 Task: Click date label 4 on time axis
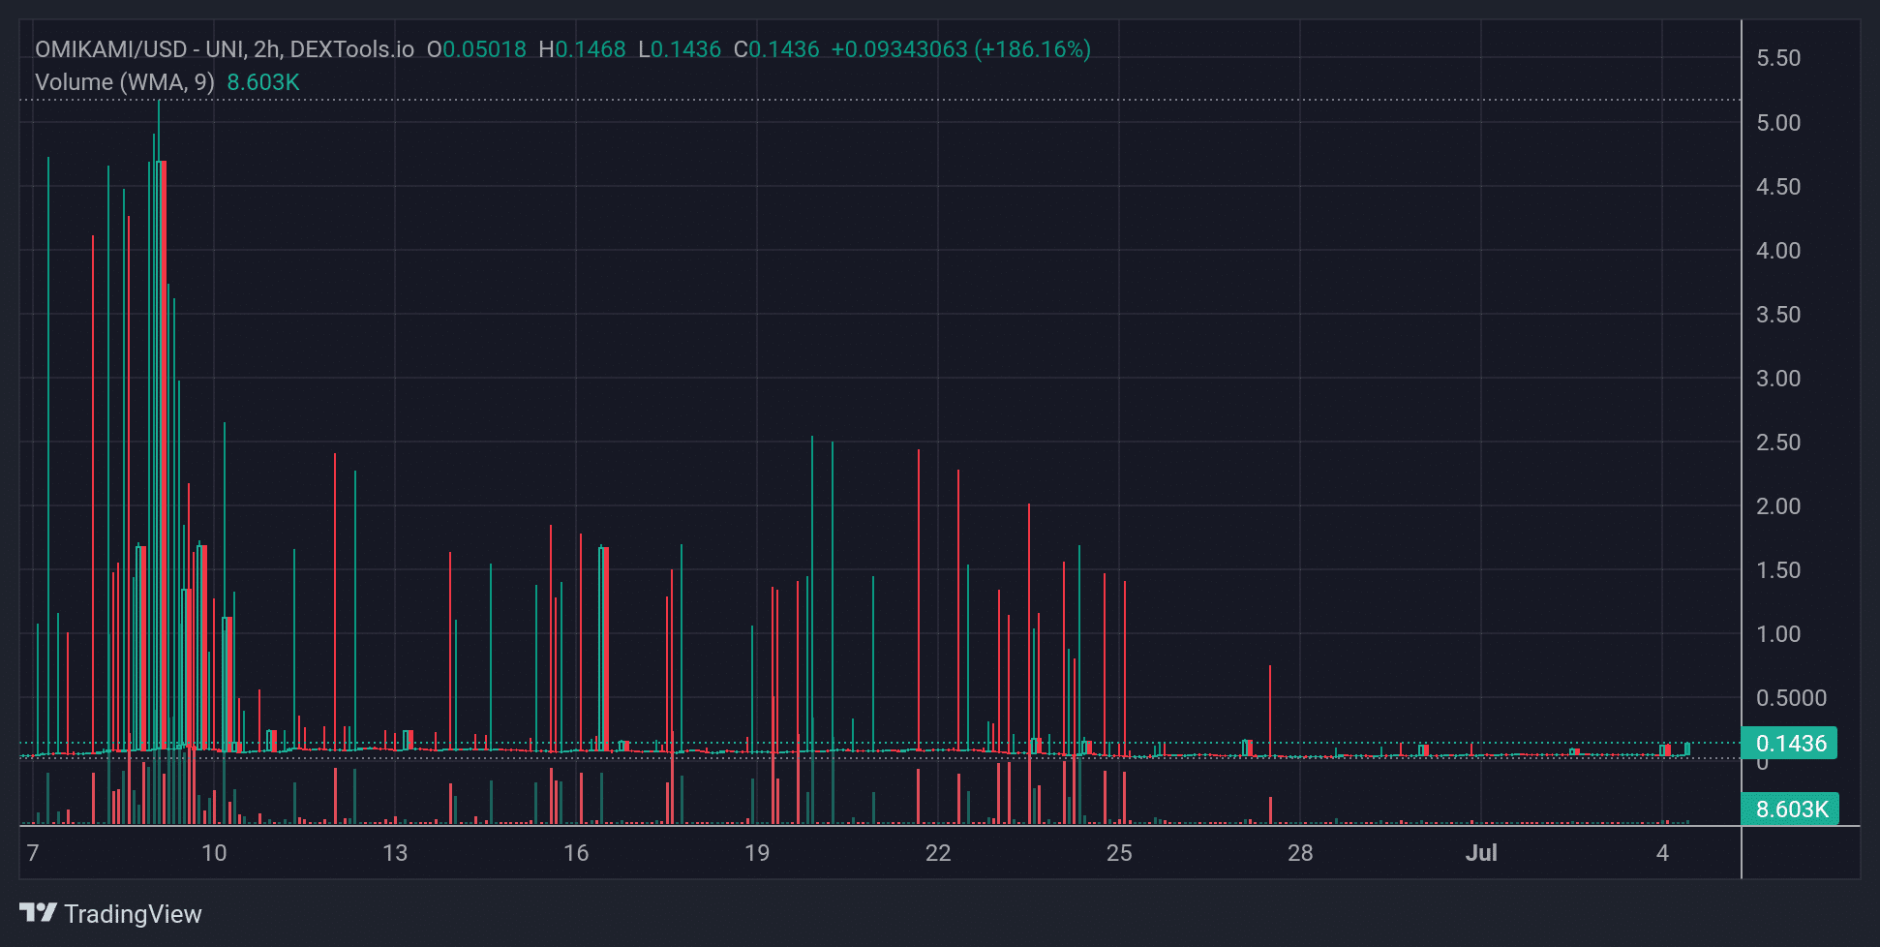click(1662, 853)
